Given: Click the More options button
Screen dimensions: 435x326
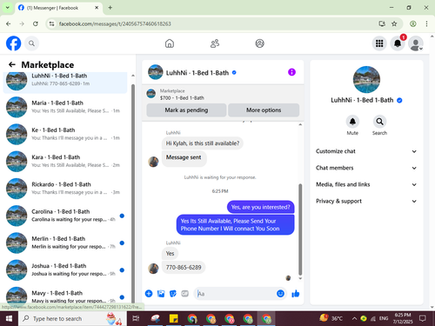Looking at the screenshot, I should click(x=264, y=110).
